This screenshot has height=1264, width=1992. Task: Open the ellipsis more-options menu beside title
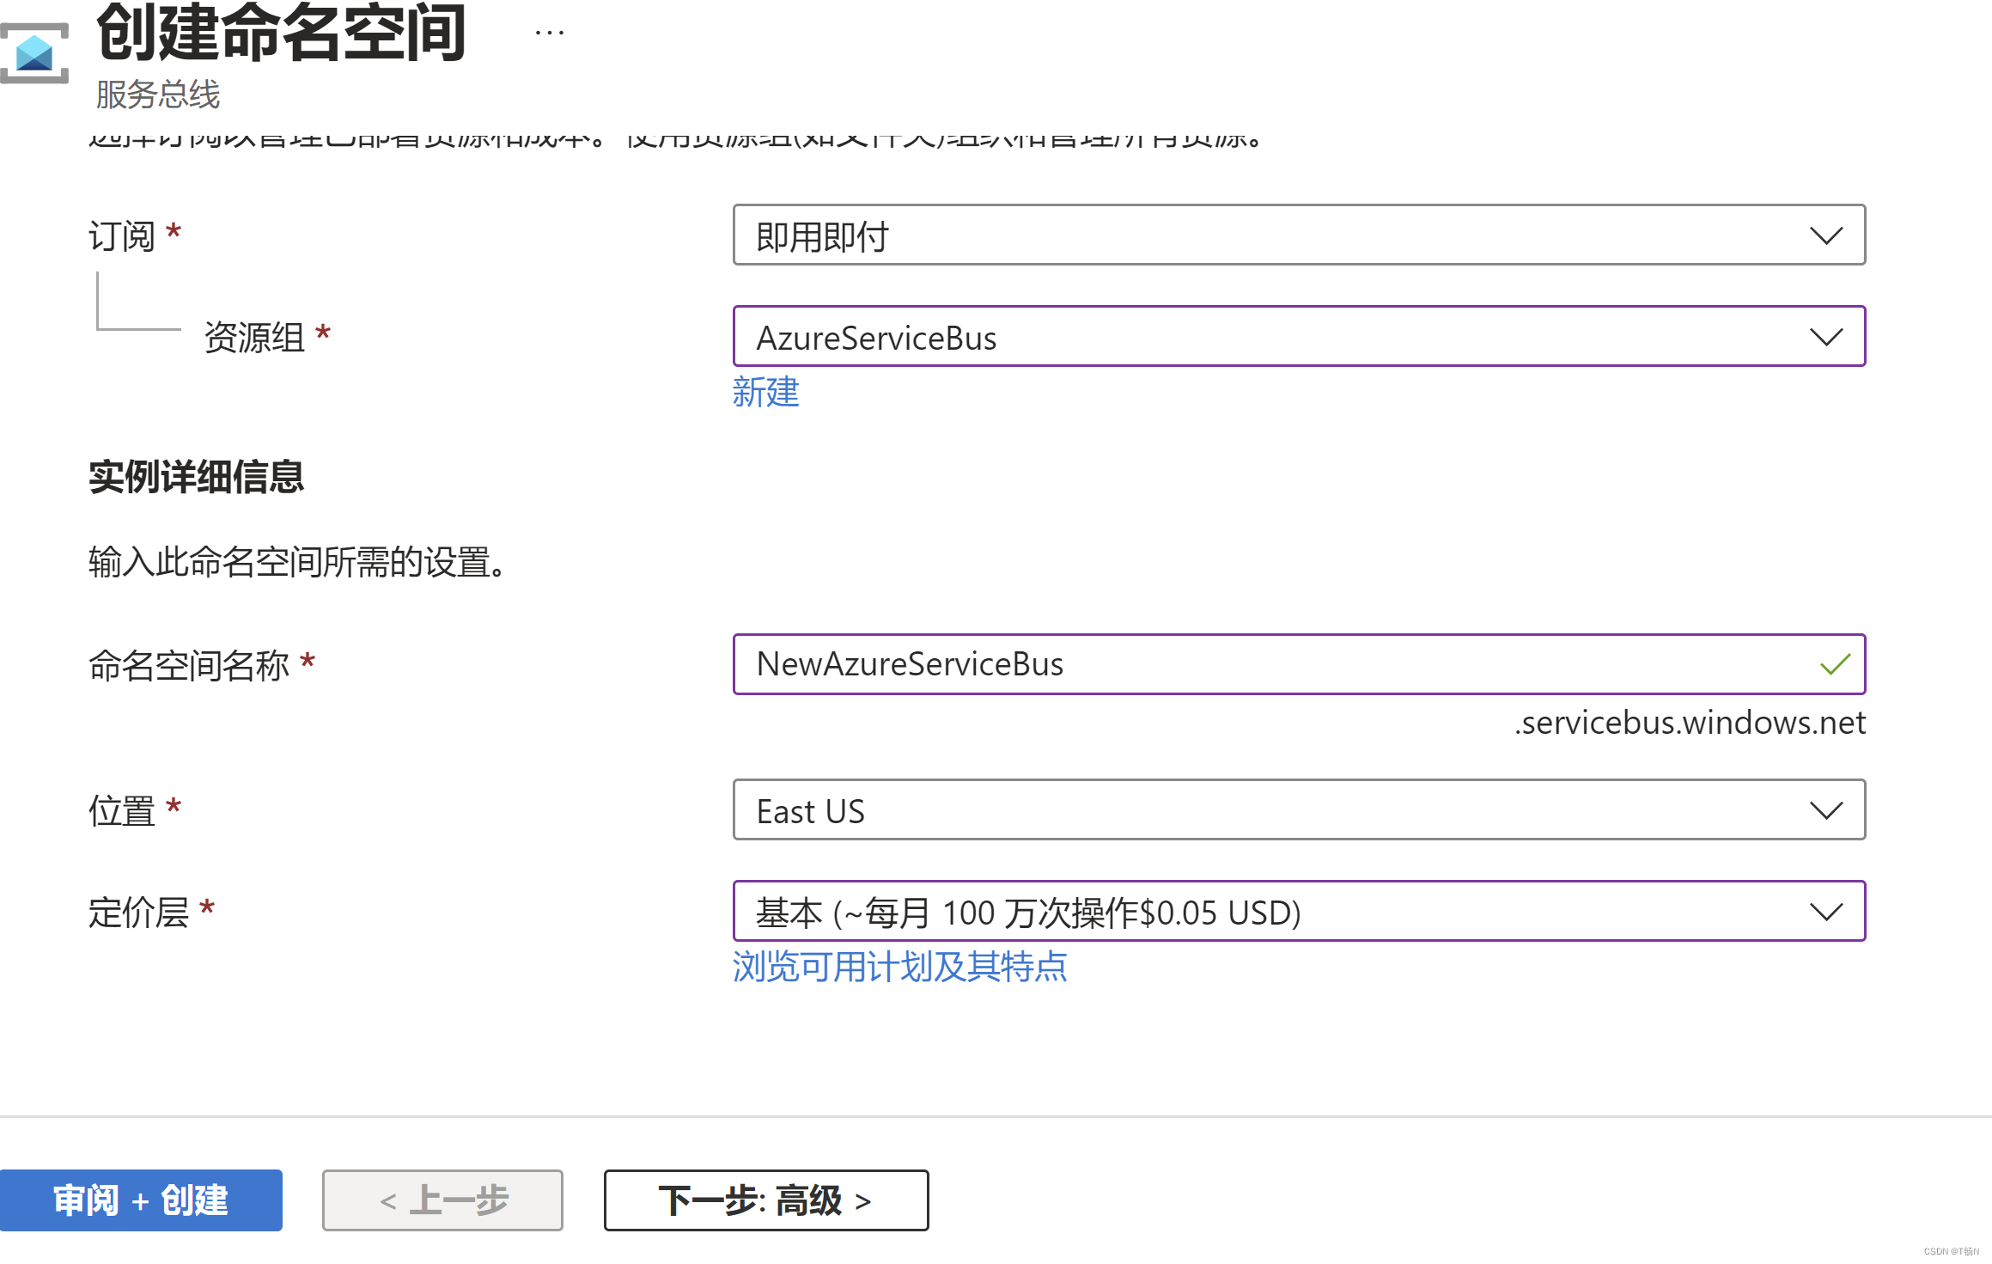(x=549, y=34)
